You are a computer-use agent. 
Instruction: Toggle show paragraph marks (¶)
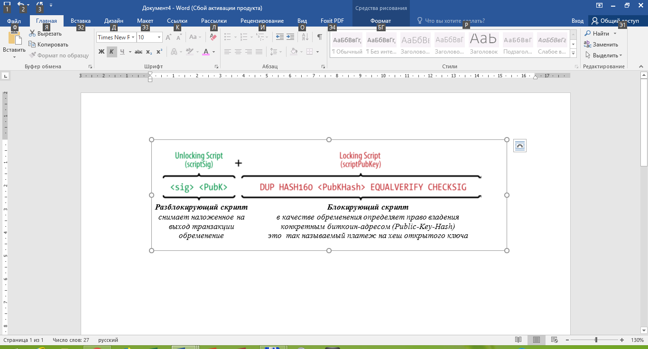tap(320, 37)
